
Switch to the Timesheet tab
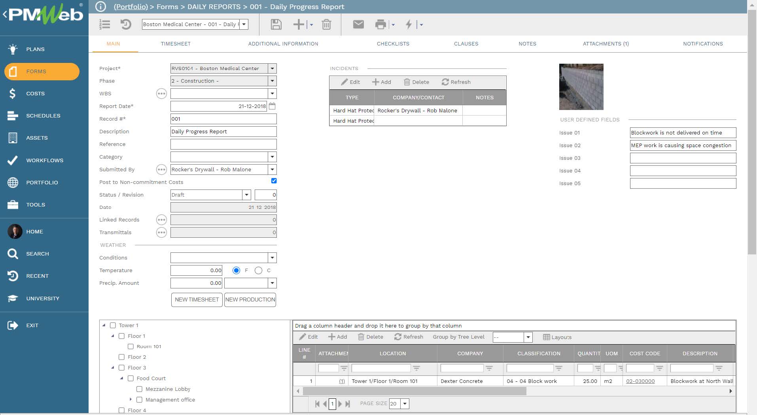[176, 44]
